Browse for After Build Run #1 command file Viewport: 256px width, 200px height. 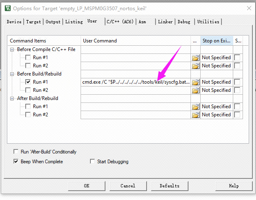point(196,107)
